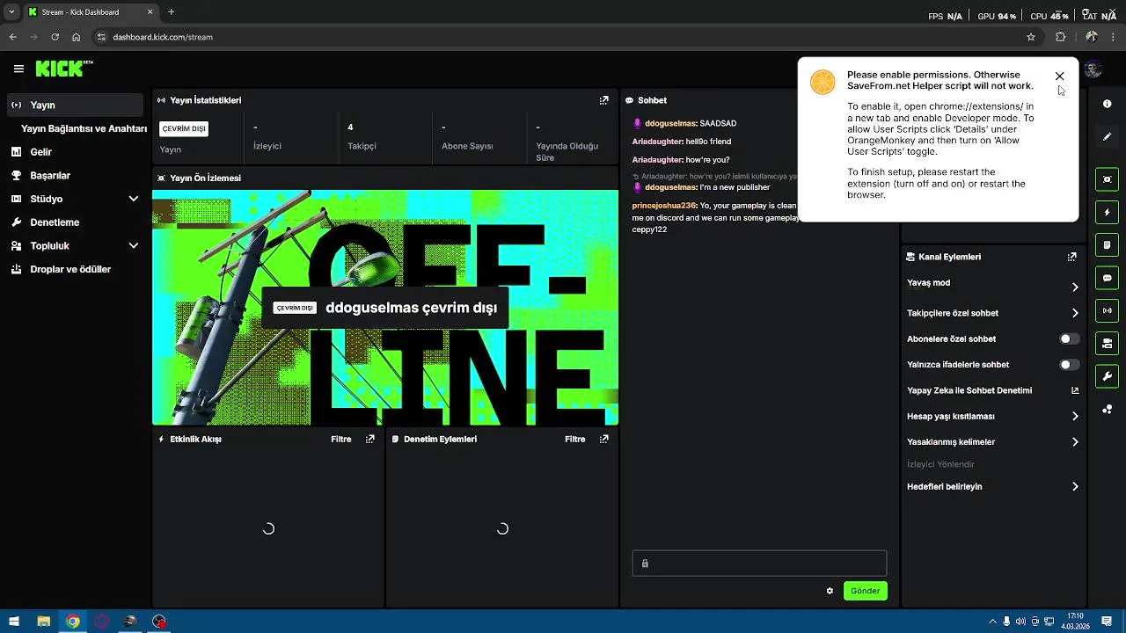Image resolution: width=1126 pixels, height=633 pixels.
Task: Toggle wrench moderation icon in right sidebar
Action: coord(1107,376)
